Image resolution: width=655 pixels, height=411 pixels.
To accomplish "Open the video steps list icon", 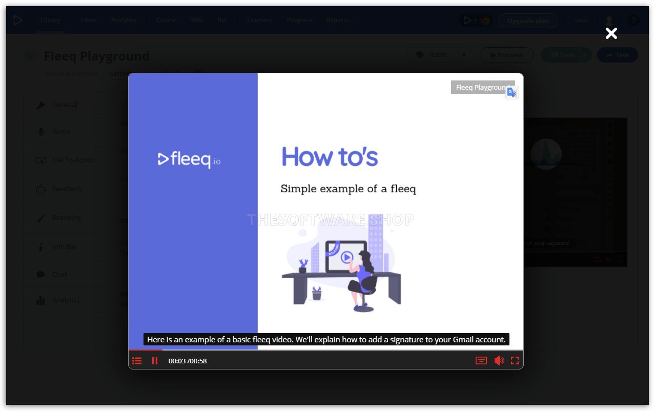I will pos(137,361).
